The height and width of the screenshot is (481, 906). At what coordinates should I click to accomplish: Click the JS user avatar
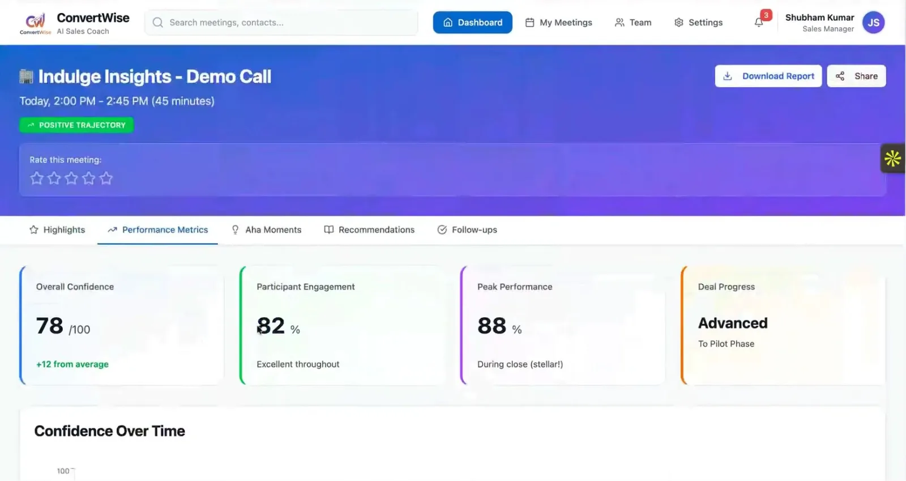(873, 23)
